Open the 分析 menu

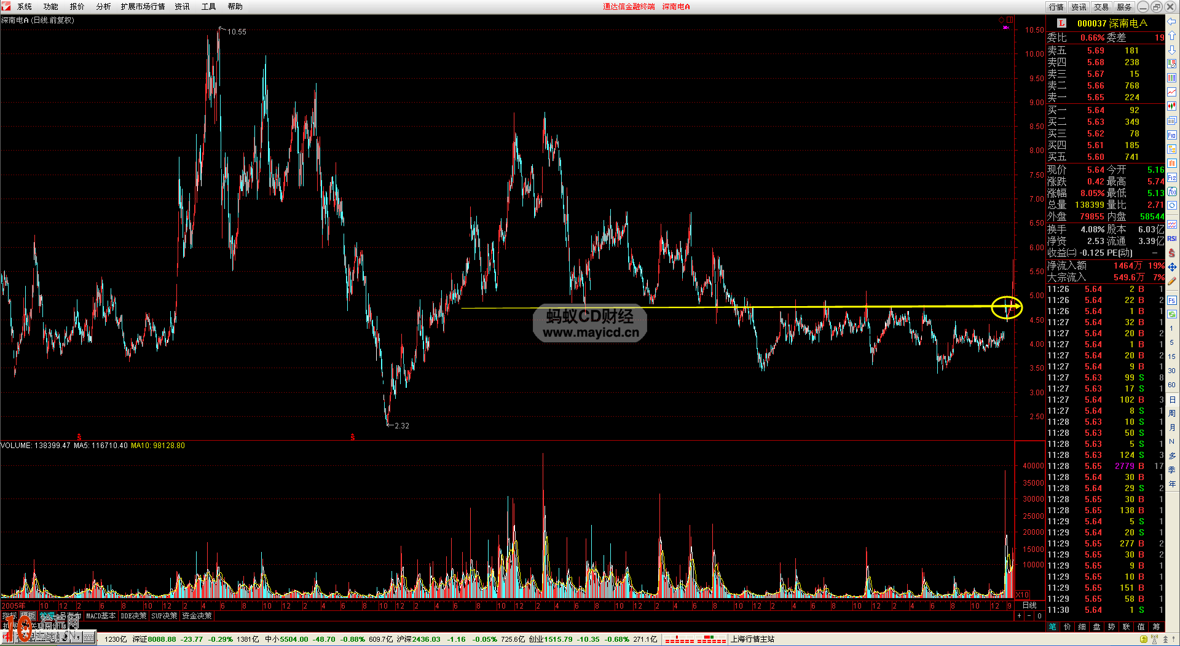coord(104,7)
